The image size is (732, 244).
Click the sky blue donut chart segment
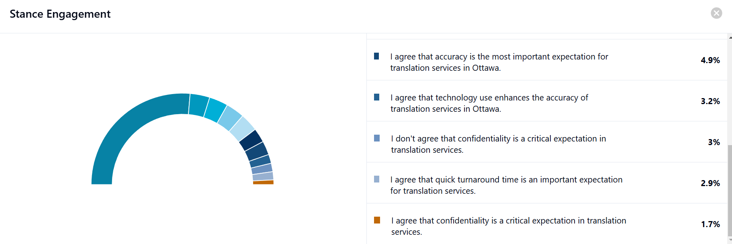pyautogui.click(x=229, y=118)
